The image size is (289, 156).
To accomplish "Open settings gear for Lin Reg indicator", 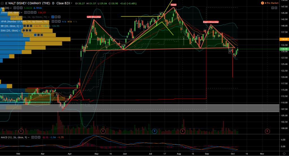I will 38,35.
